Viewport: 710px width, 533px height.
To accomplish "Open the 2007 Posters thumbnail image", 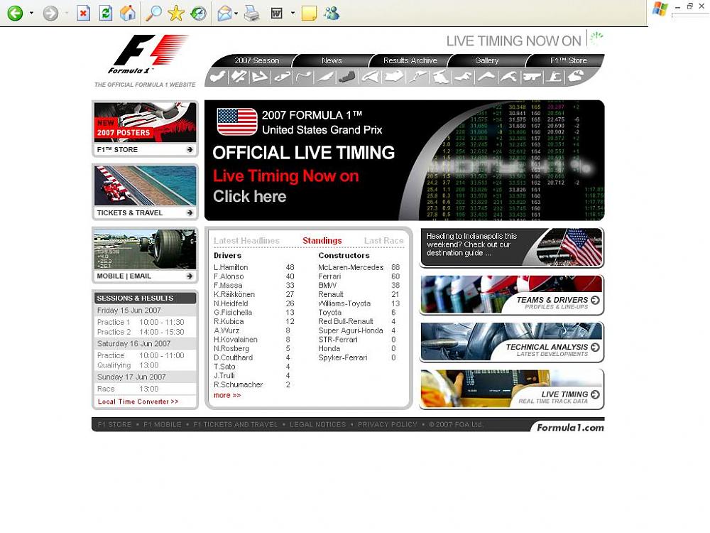I will point(145,122).
